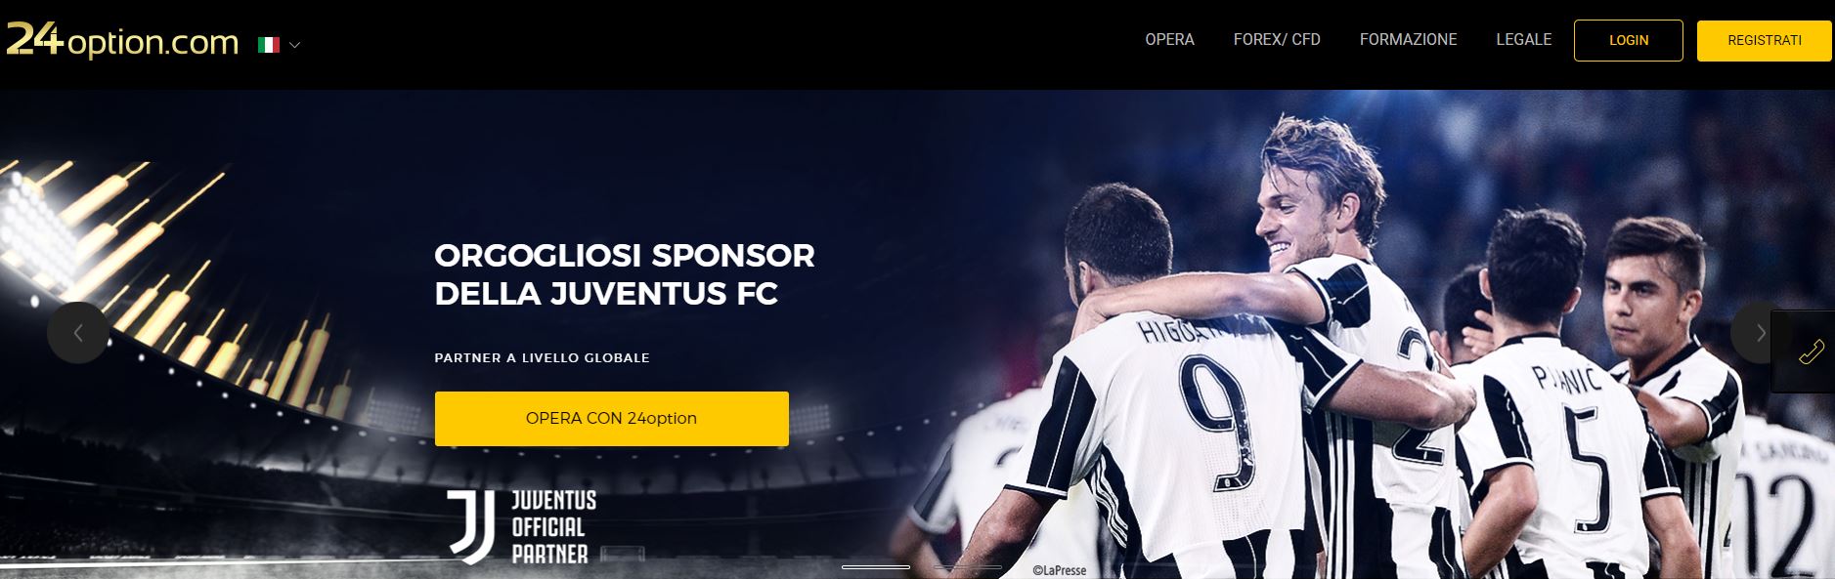Open the OPERA menu
The height and width of the screenshot is (579, 1835).
coord(1169,40)
